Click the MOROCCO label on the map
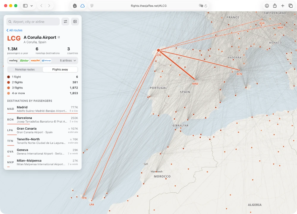This screenshot has height=214, width=297. tap(162, 176)
